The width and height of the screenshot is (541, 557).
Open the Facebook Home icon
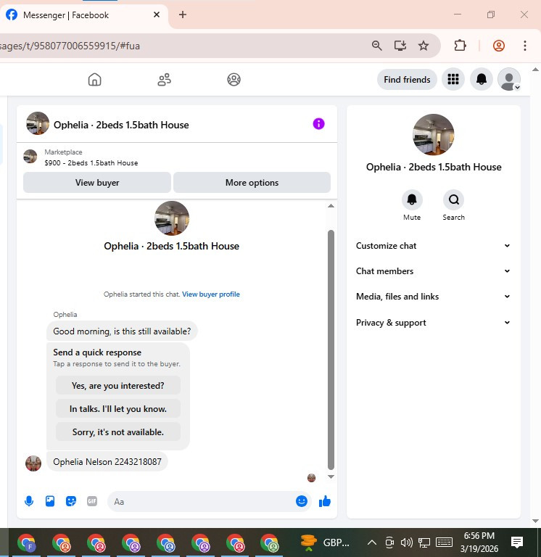coord(94,79)
